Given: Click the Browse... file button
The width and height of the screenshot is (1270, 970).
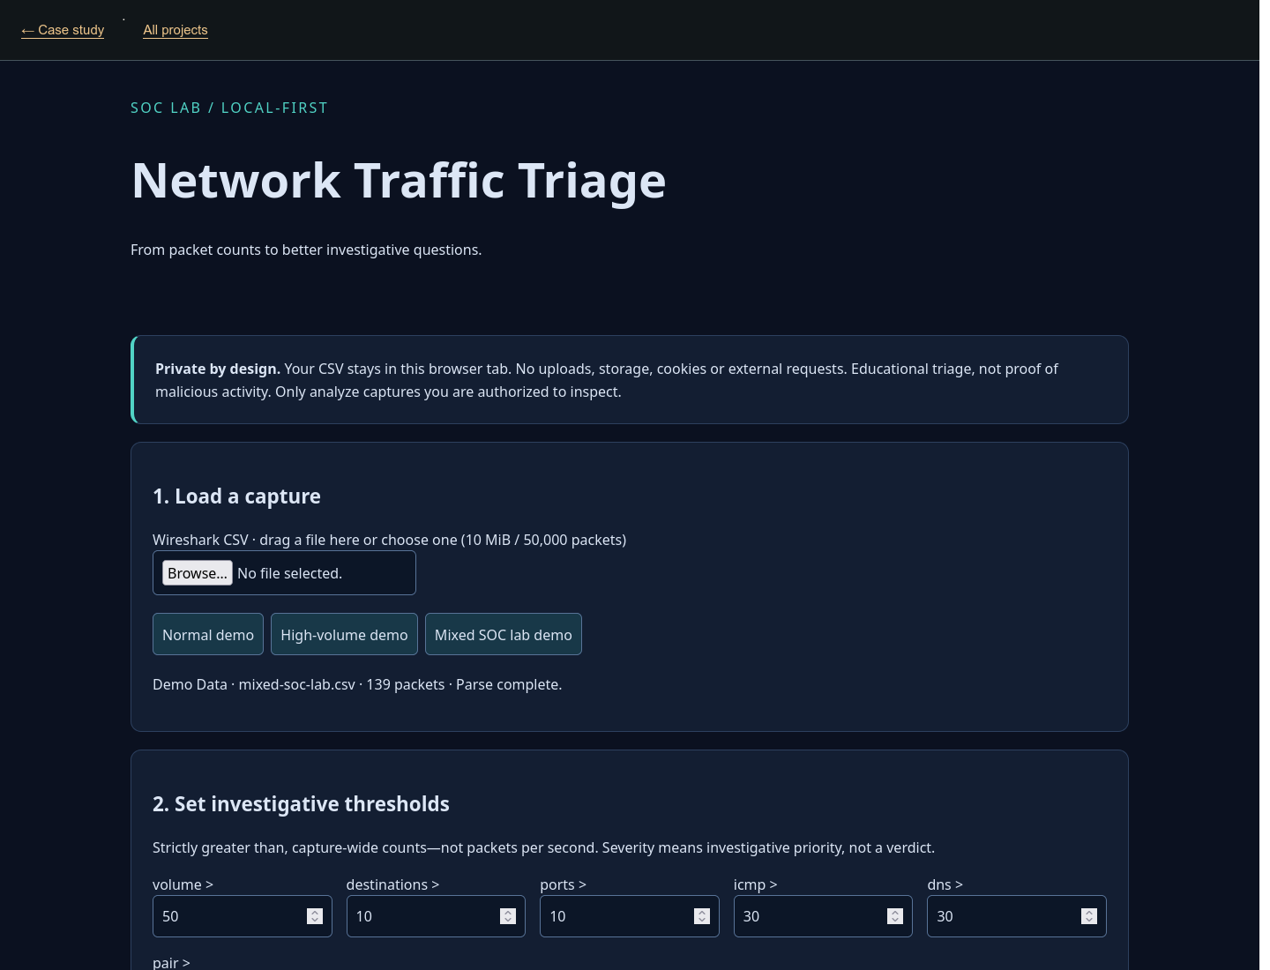Looking at the screenshot, I should point(198,573).
